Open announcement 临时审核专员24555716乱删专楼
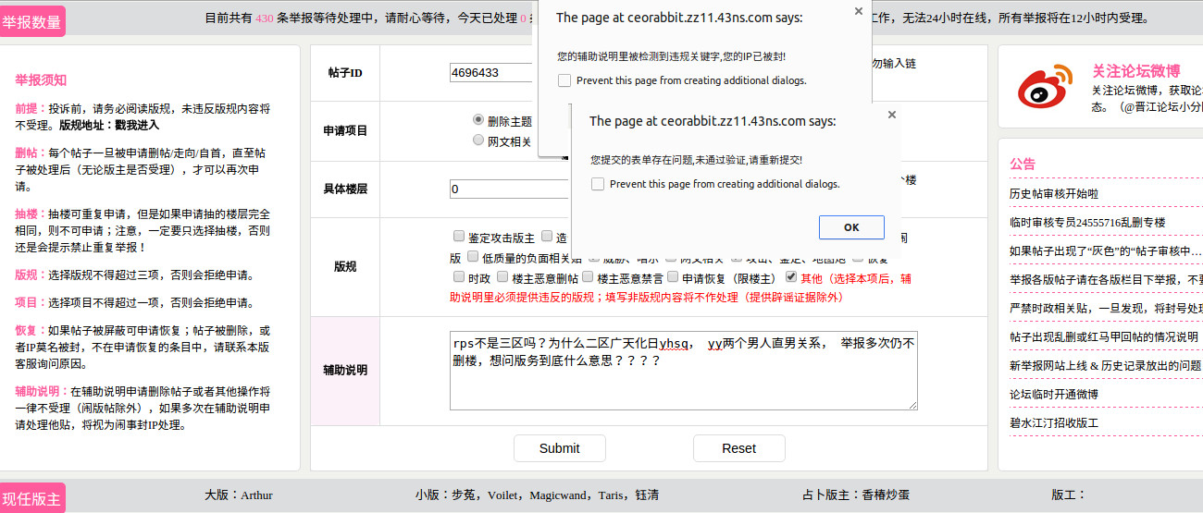1203x513 pixels. [1087, 223]
